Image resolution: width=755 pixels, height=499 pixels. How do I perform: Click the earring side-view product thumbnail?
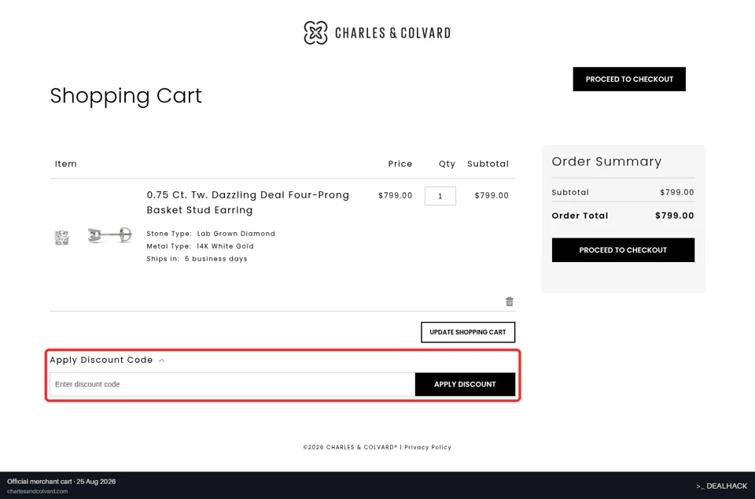coord(110,235)
